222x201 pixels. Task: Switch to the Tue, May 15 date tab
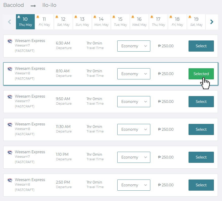pos(120,22)
